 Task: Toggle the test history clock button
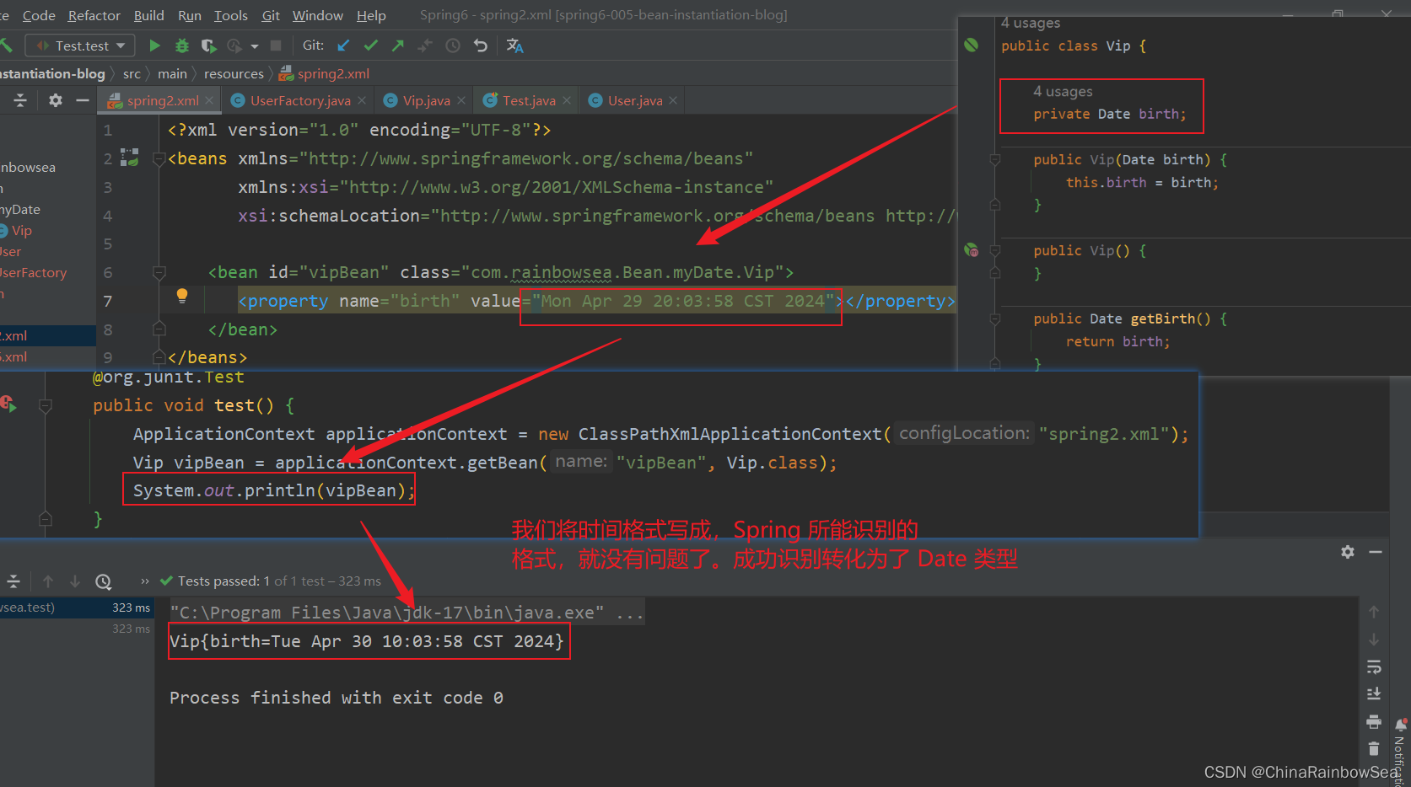104,581
